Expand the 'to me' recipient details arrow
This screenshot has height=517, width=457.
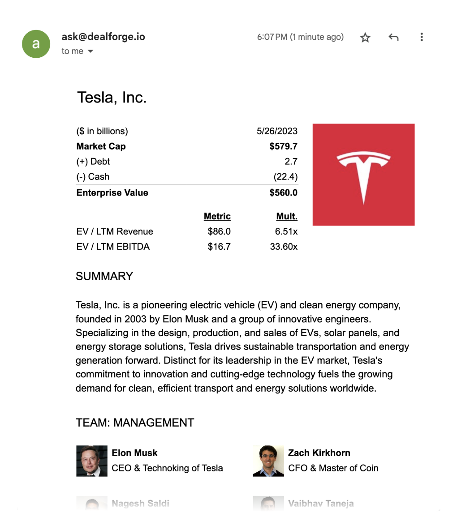tap(91, 51)
